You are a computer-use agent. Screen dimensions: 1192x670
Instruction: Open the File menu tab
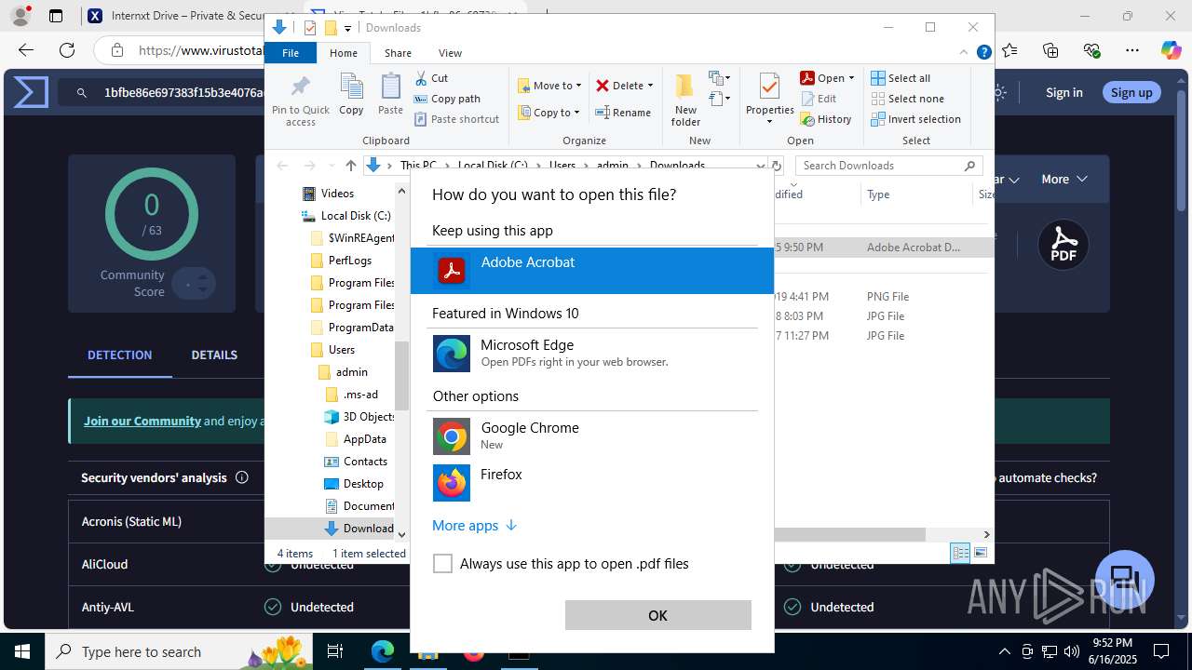[x=291, y=53]
